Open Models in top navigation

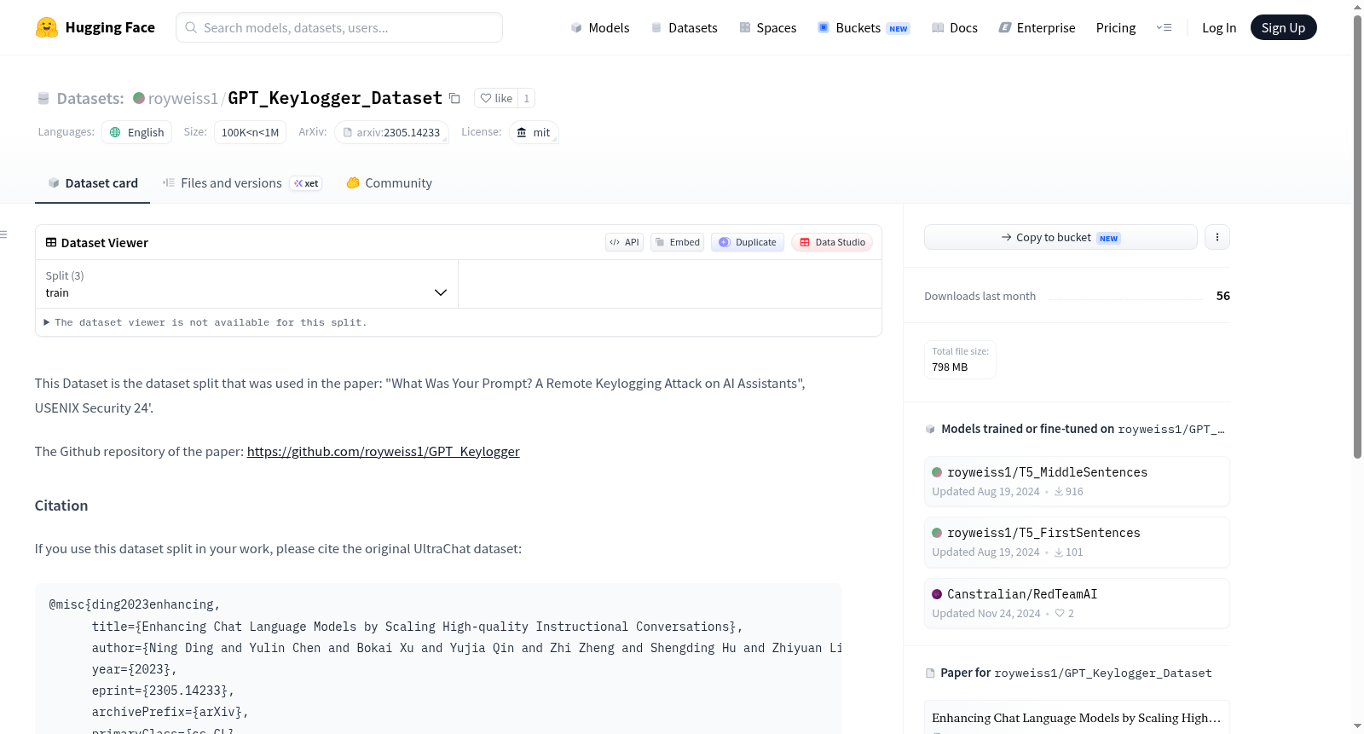point(600,27)
